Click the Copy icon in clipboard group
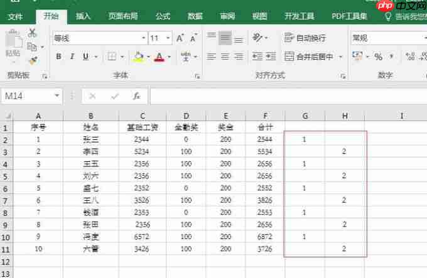 pyautogui.click(x=32, y=47)
